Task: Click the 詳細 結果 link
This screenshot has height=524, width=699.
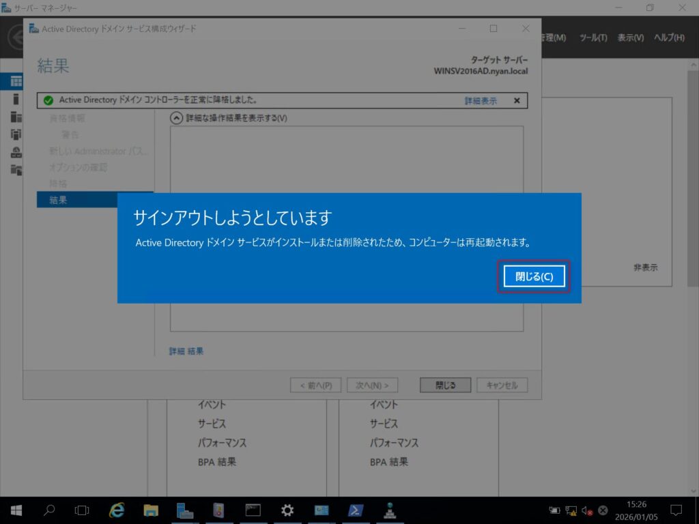Action: click(186, 351)
